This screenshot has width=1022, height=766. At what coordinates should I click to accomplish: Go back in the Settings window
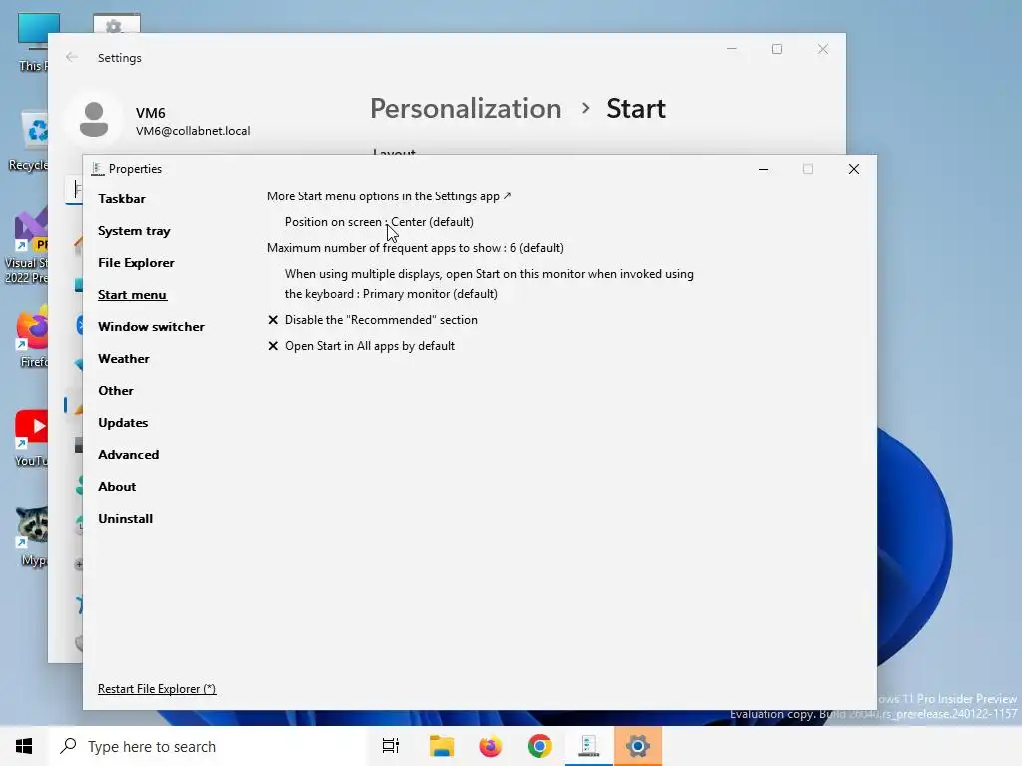(72, 57)
